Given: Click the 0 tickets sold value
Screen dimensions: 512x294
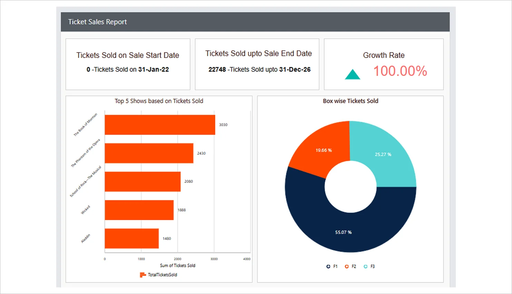Looking at the screenshot, I should (x=88, y=69).
